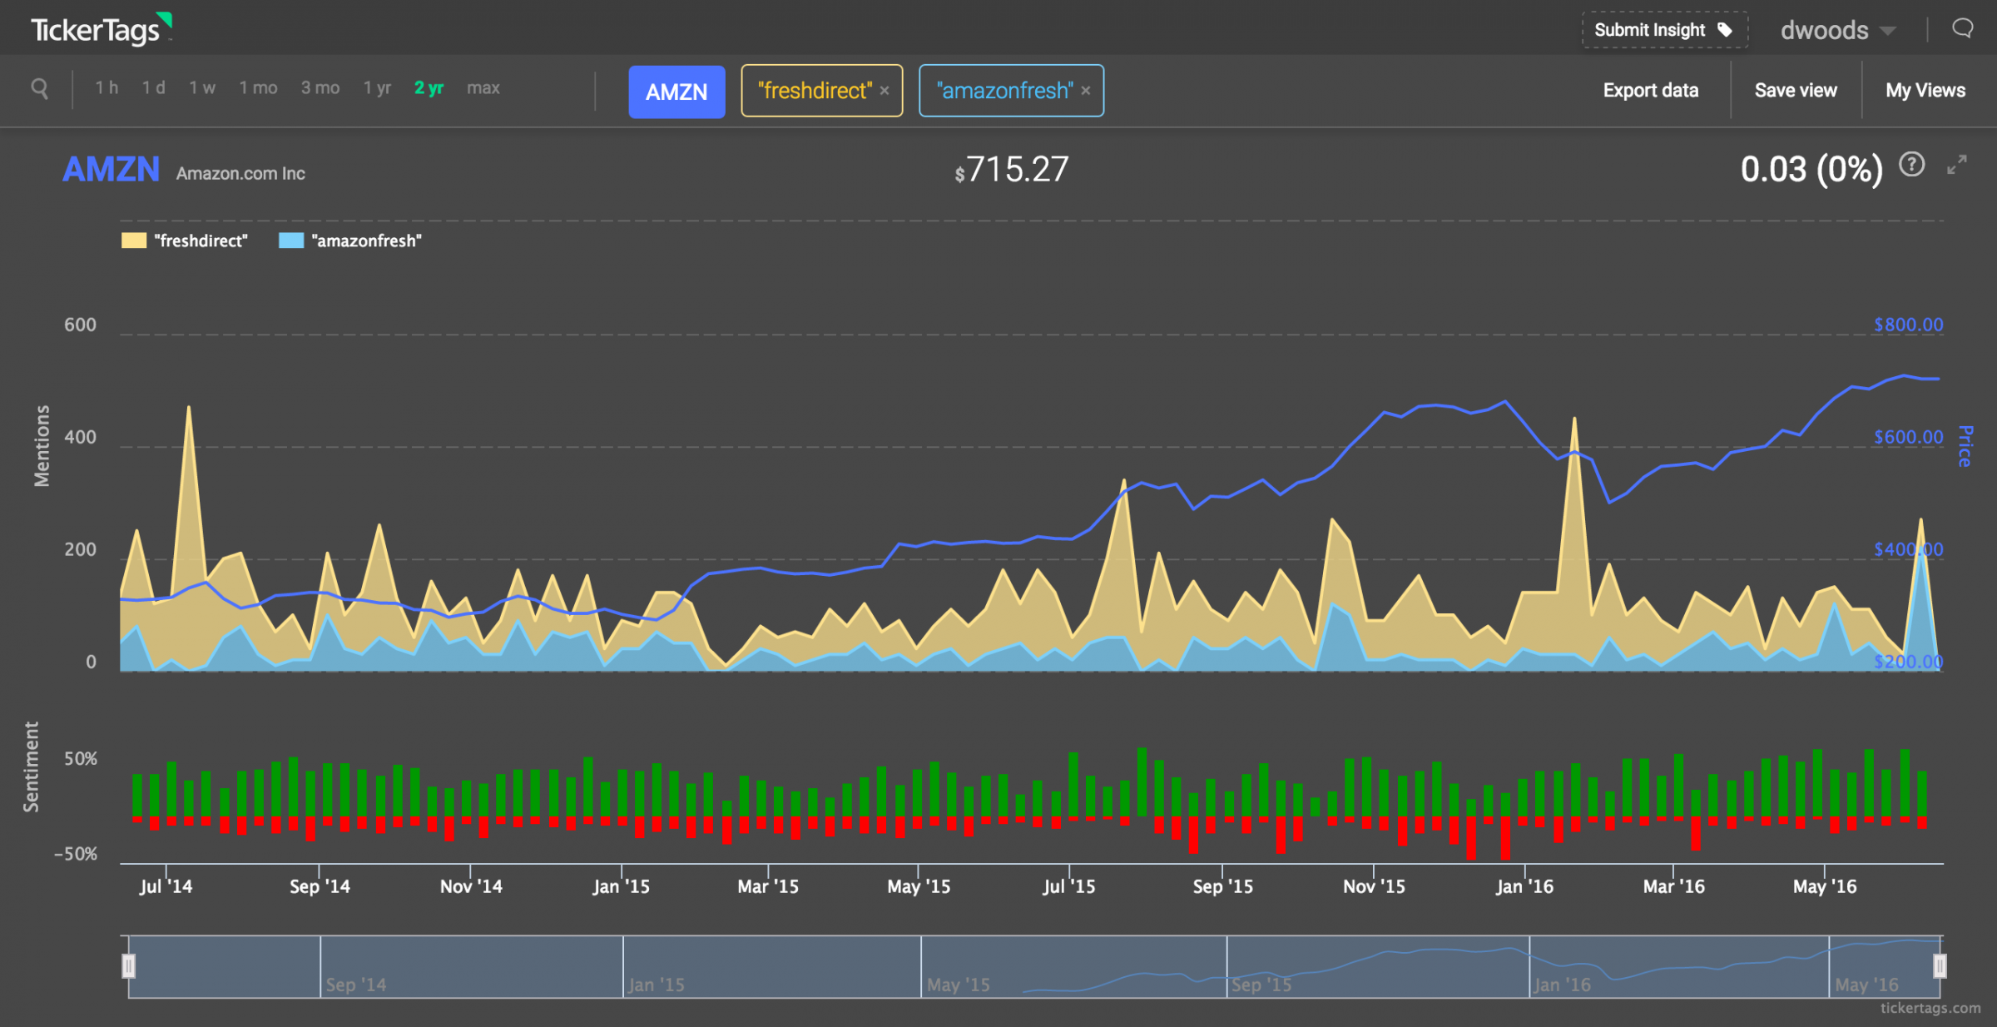
Task: Click the help question mark icon
Action: (x=1912, y=165)
